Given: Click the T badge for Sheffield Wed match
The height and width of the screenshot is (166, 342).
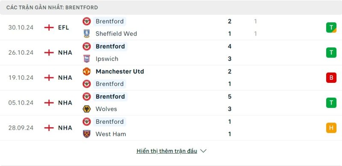Looking at the screenshot, I should [x=331, y=27].
